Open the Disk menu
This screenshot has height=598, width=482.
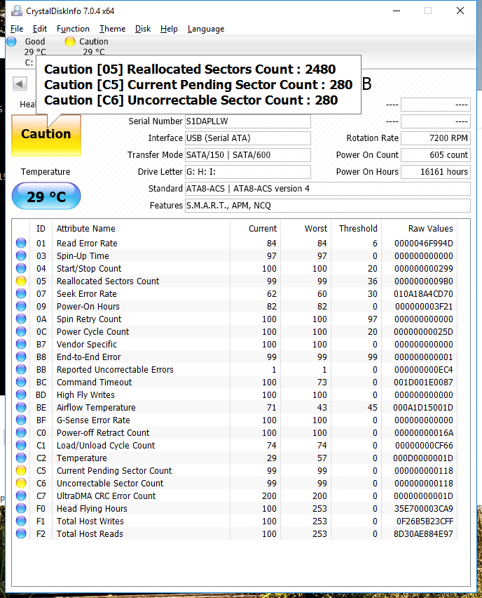tap(143, 29)
